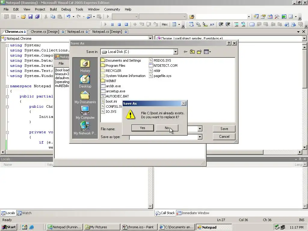Click the Continue debugging play icon

click(106, 24)
